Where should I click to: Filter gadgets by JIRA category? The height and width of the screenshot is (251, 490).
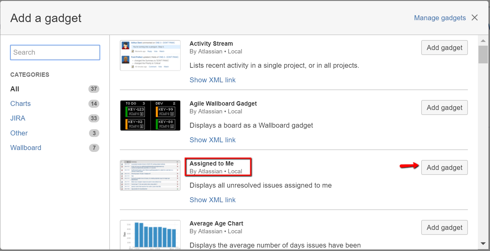point(18,118)
